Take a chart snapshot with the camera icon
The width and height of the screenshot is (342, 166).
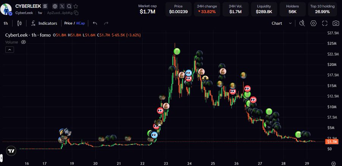pos(336,23)
